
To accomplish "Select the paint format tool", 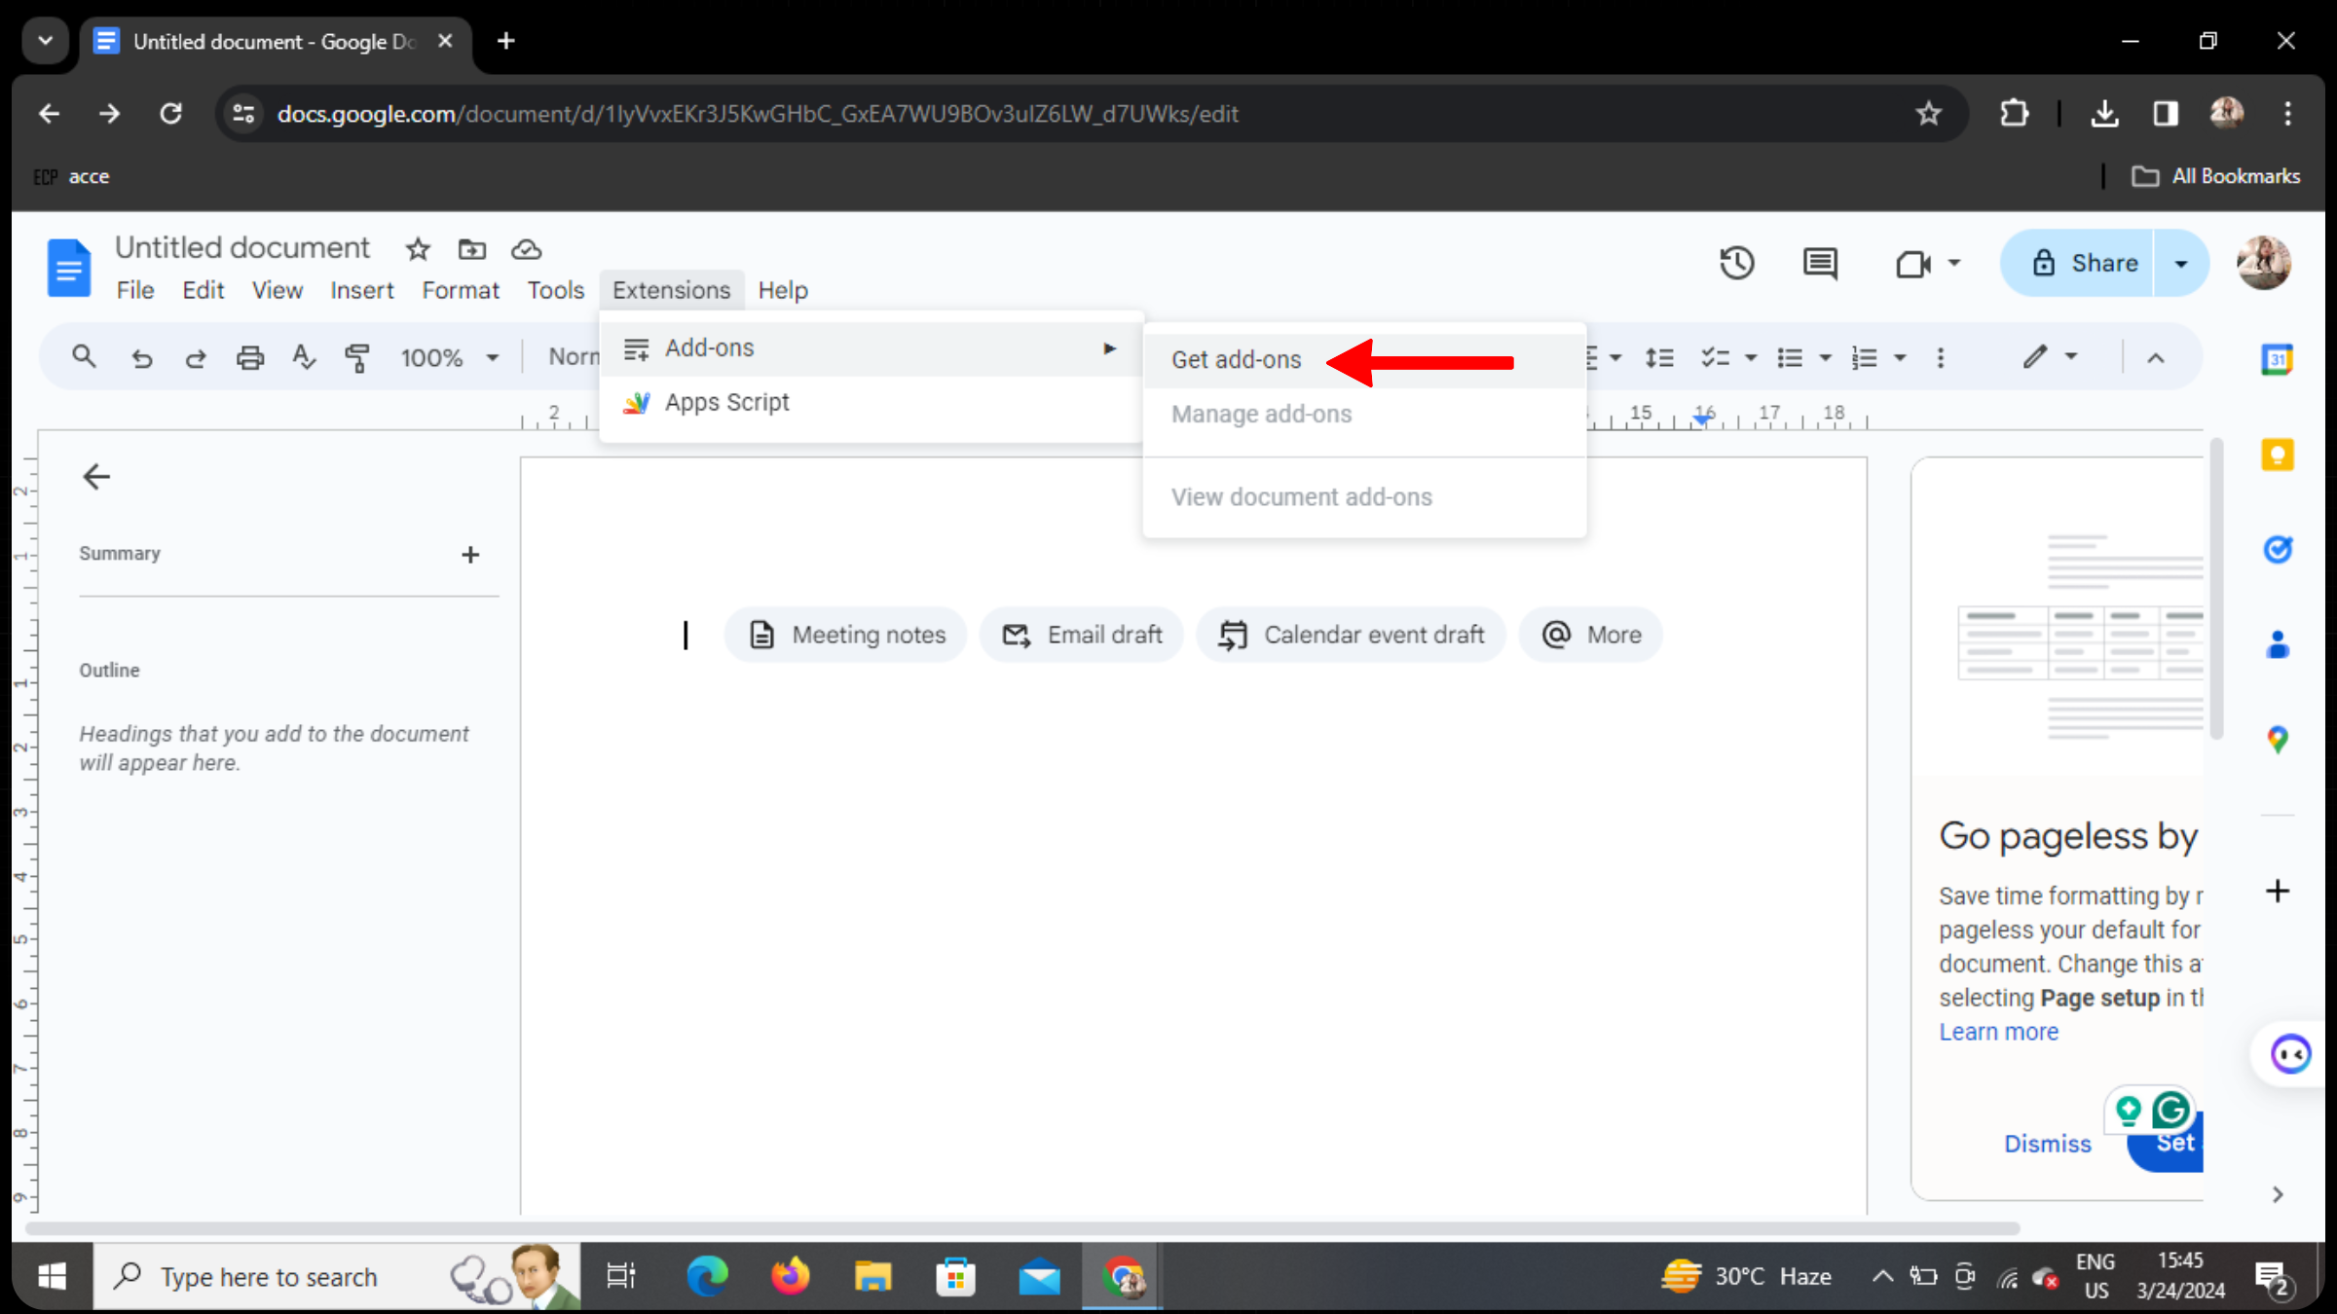I will tap(357, 358).
